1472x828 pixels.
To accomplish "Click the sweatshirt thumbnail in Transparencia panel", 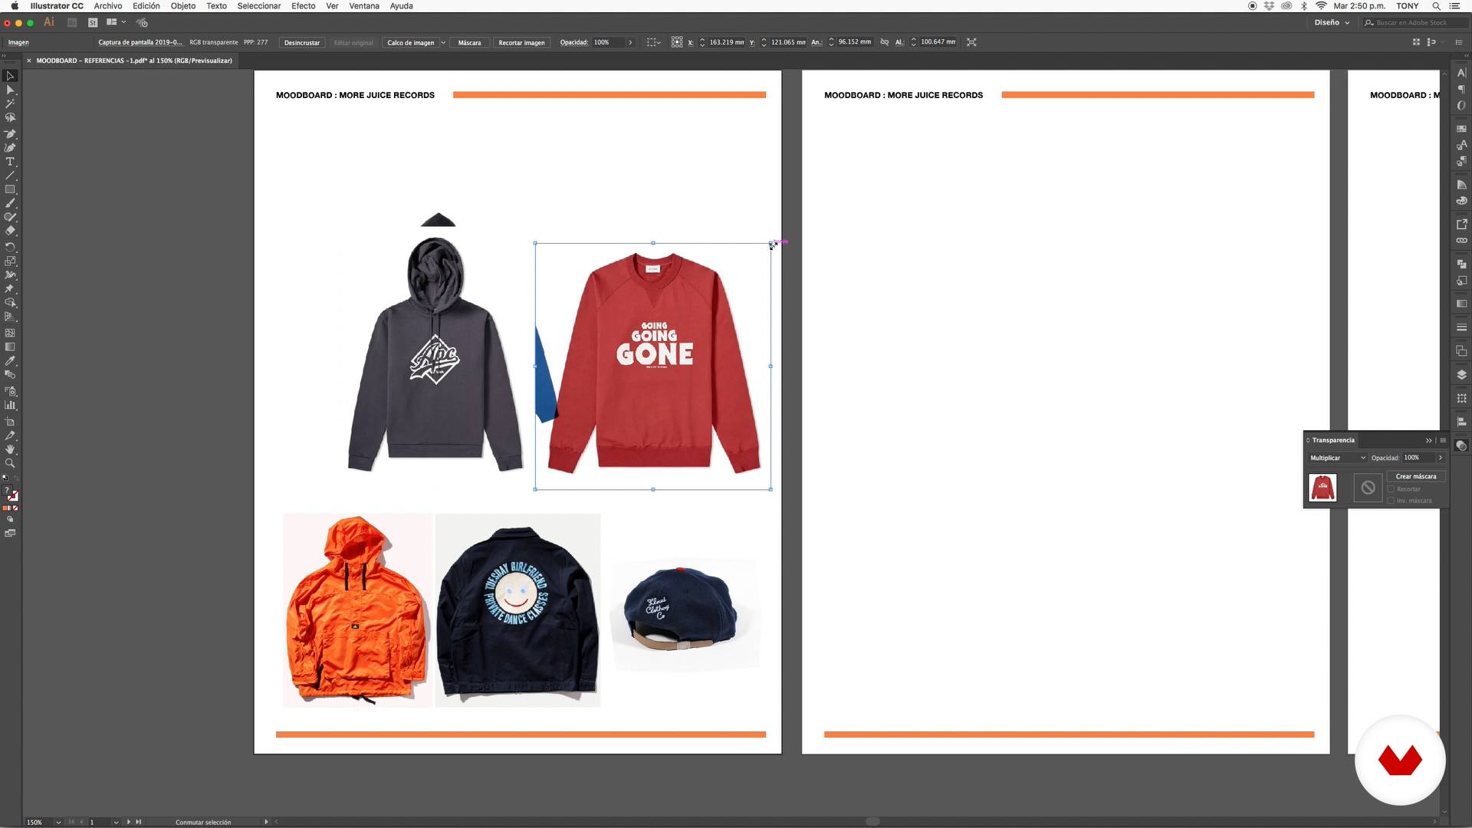I will pyautogui.click(x=1322, y=488).
